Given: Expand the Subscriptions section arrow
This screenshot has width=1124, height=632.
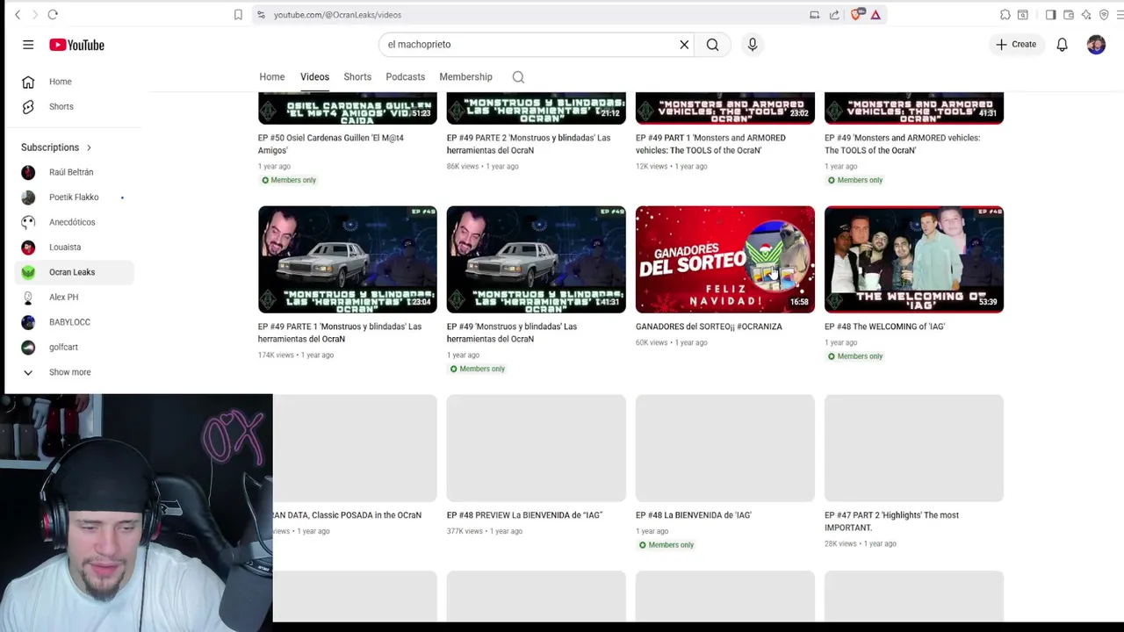Looking at the screenshot, I should coord(89,147).
